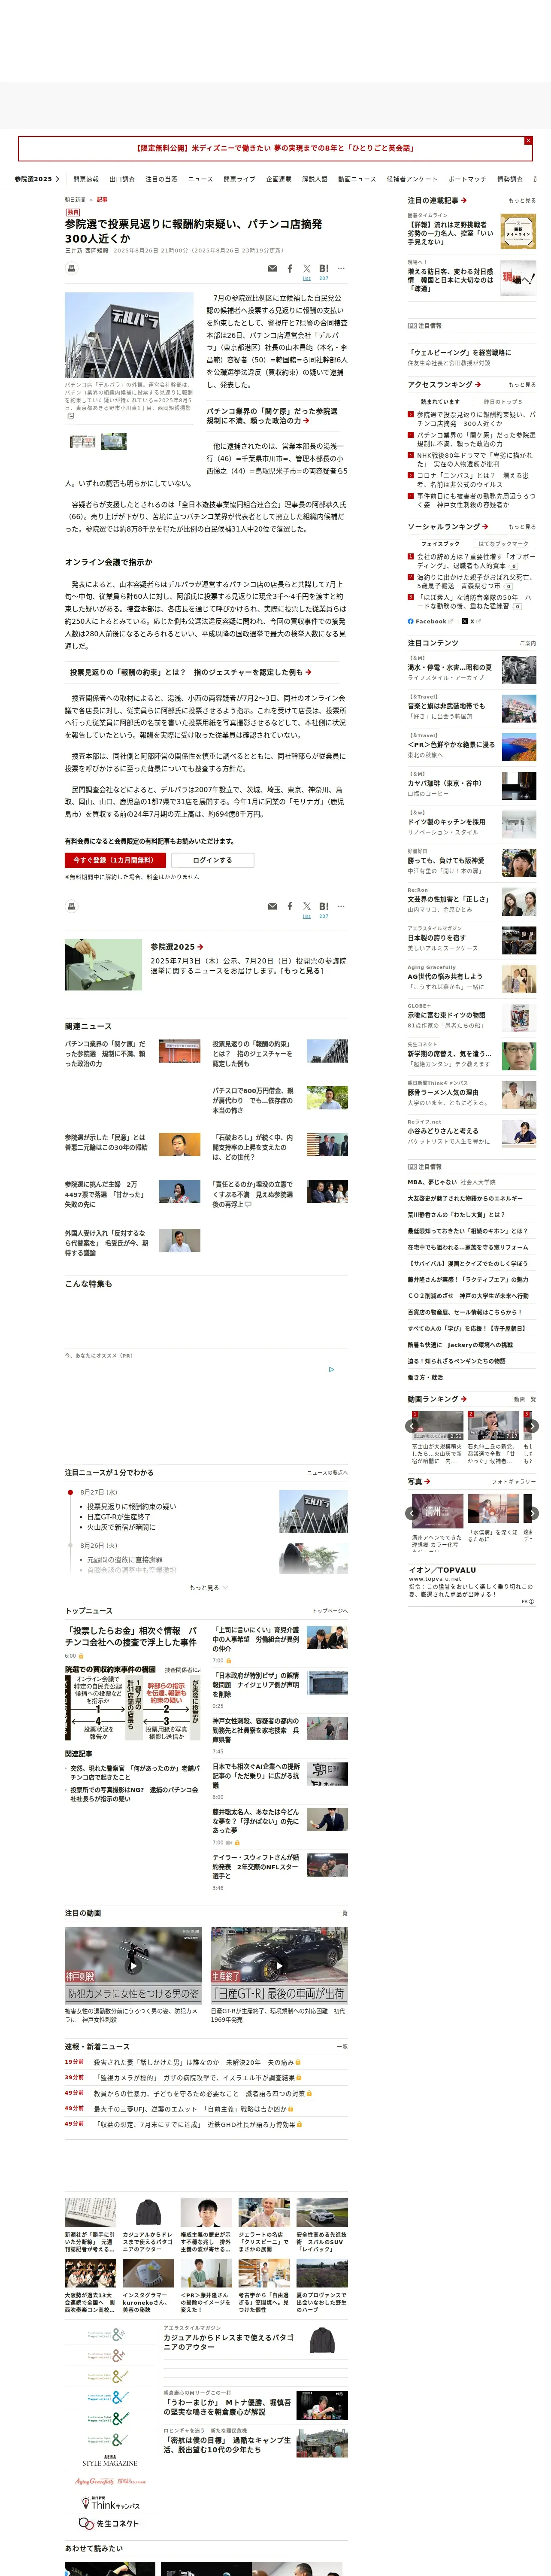Open 外国人受け入れ related news item
The height and width of the screenshot is (2576, 551).
point(105,1243)
